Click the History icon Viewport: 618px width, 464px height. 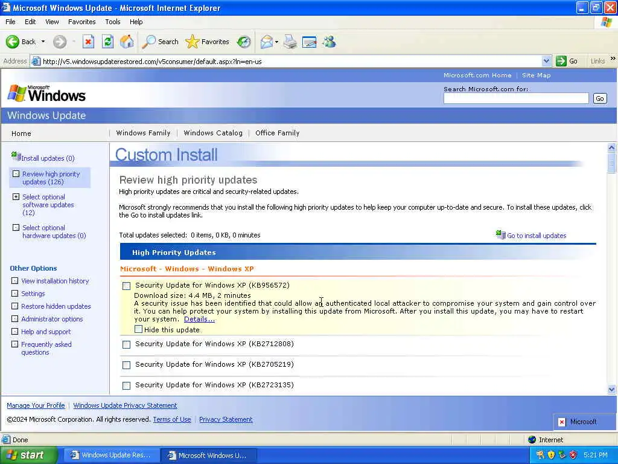[244, 42]
